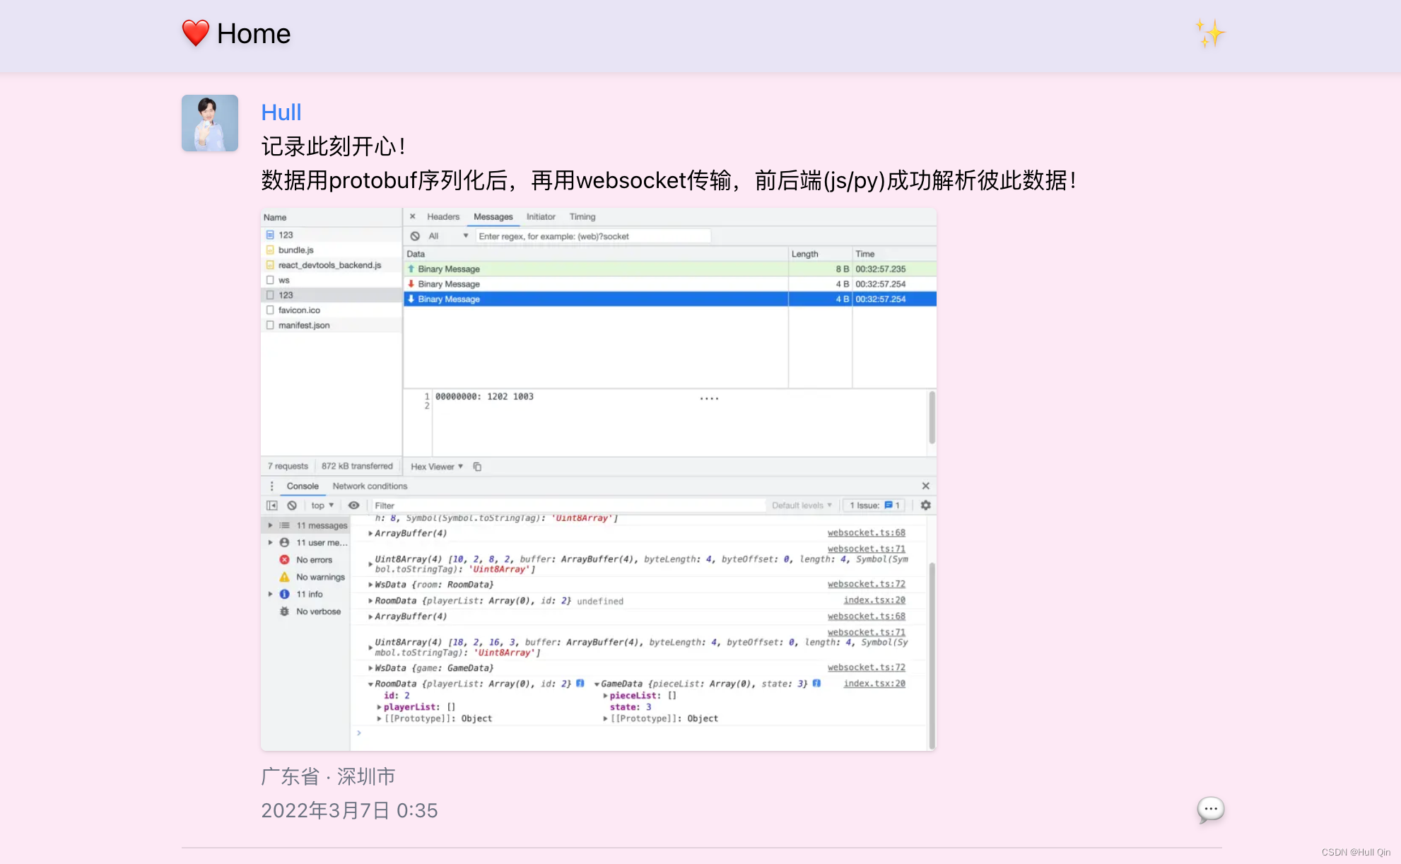Expand the 11 messages tree item
Viewport: 1401px width, 864px height.
click(270, 525)
